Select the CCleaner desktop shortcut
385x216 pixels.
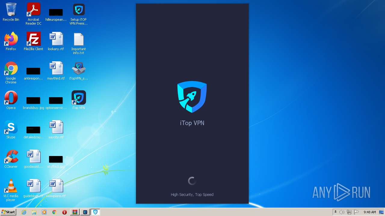click(x=11, y=159)
